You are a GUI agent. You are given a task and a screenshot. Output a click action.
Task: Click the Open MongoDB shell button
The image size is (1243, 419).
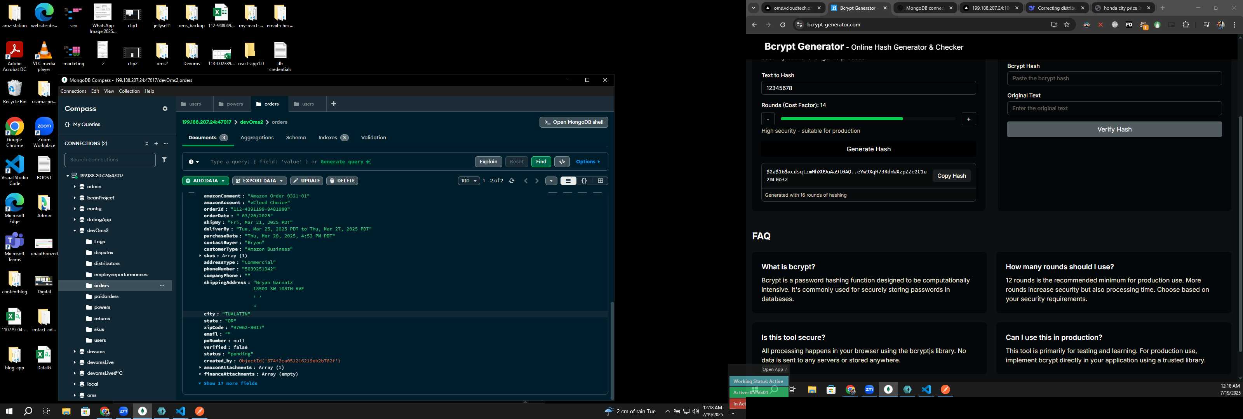(574, 123)
